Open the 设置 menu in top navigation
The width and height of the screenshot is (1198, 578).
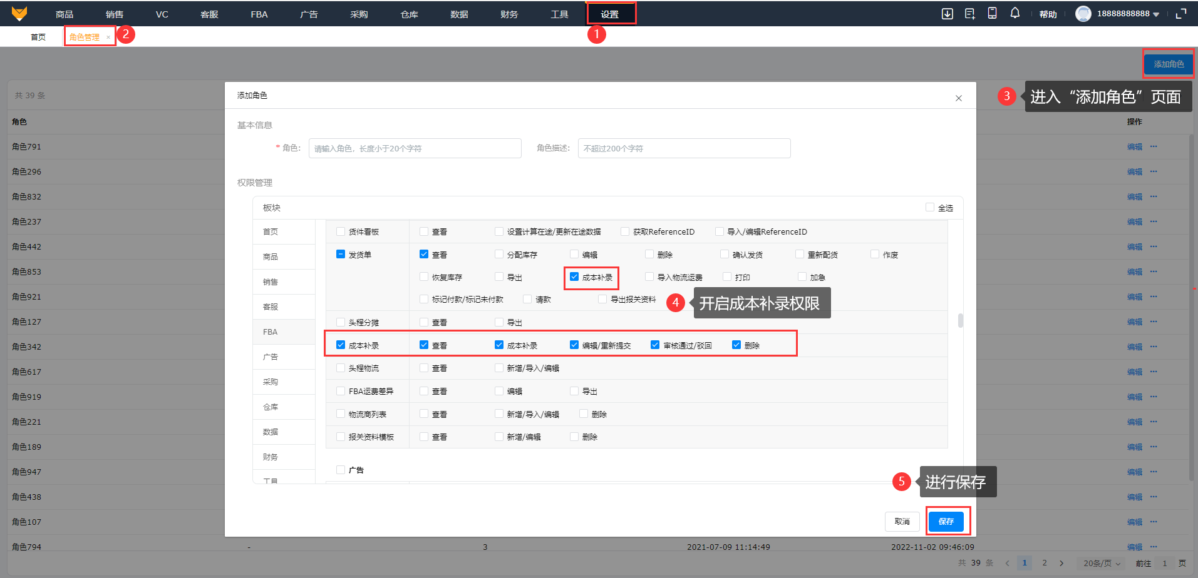point(609,14)
